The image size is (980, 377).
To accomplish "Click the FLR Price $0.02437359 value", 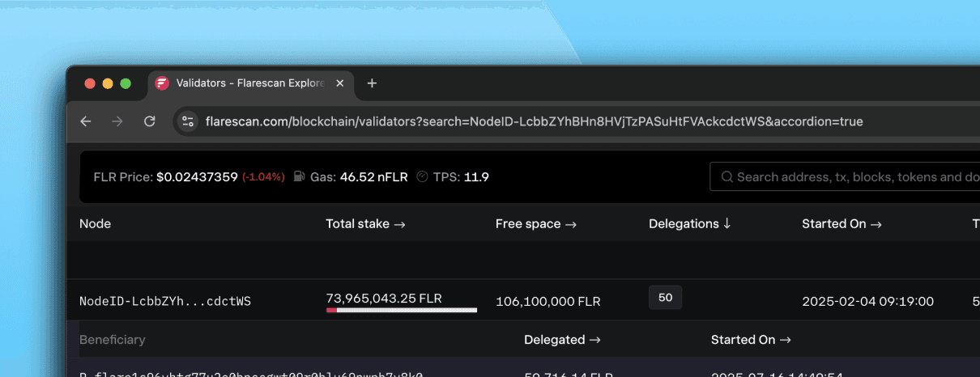I will pyautogui.click(x=198, y=176).
